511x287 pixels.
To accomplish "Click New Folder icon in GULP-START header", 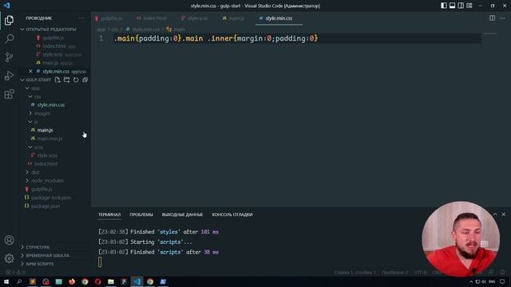I will (67, 80).
